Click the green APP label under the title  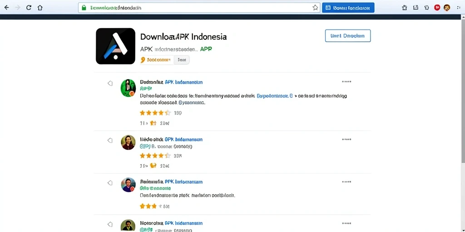(x=206, y=49)
